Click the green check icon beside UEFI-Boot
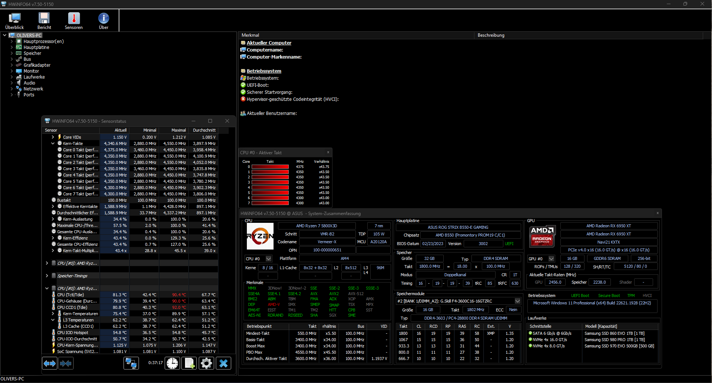 [x=243, y=85]
